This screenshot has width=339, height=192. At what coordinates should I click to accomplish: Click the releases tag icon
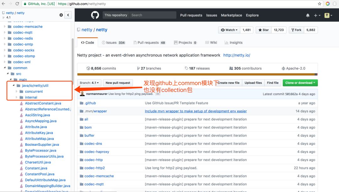click(x=186, y=69)
